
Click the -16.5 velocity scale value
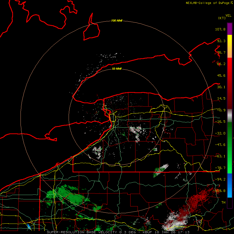coord(220,122)
